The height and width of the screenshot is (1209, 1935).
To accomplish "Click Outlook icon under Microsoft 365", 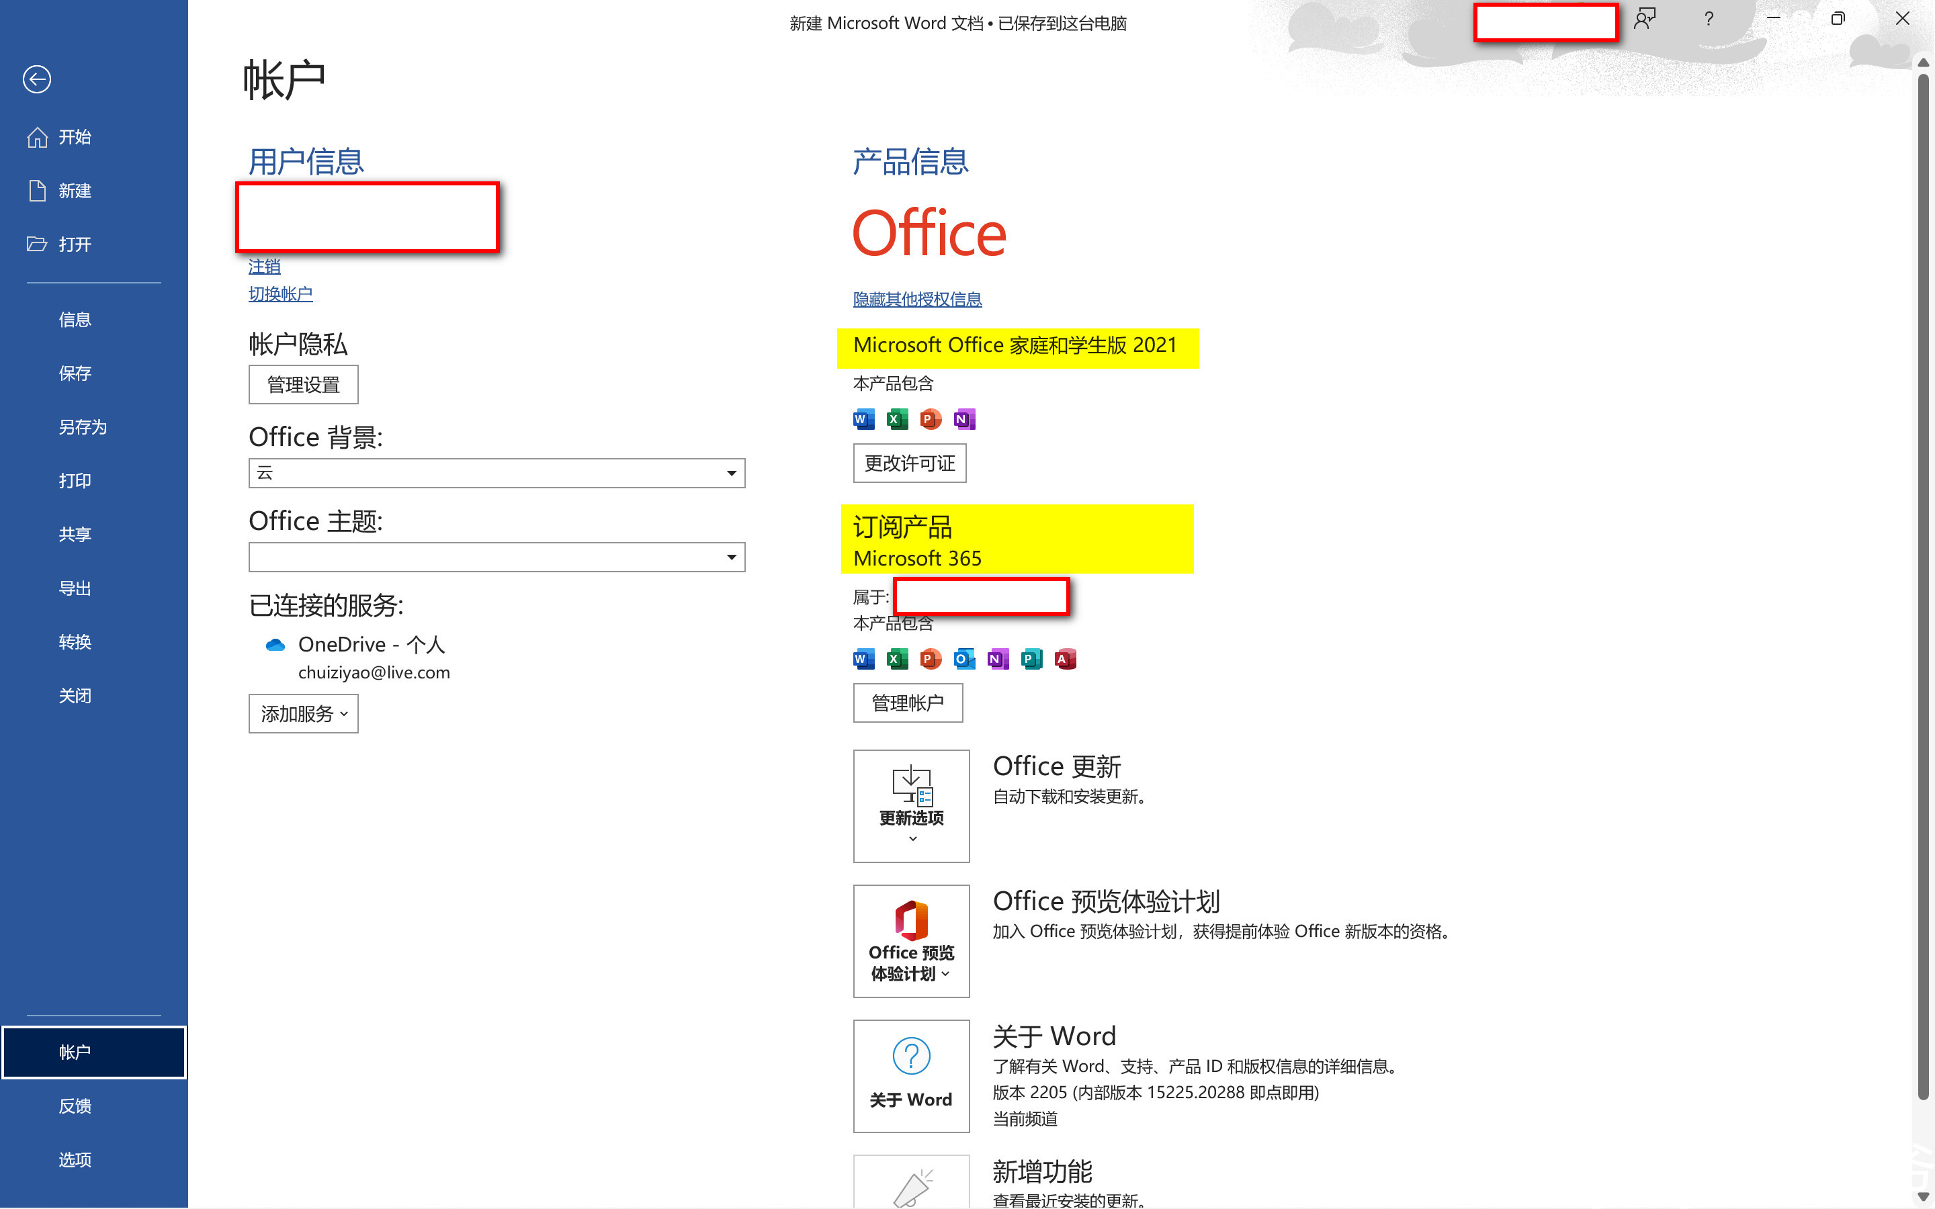I will (x=964, y=659).
